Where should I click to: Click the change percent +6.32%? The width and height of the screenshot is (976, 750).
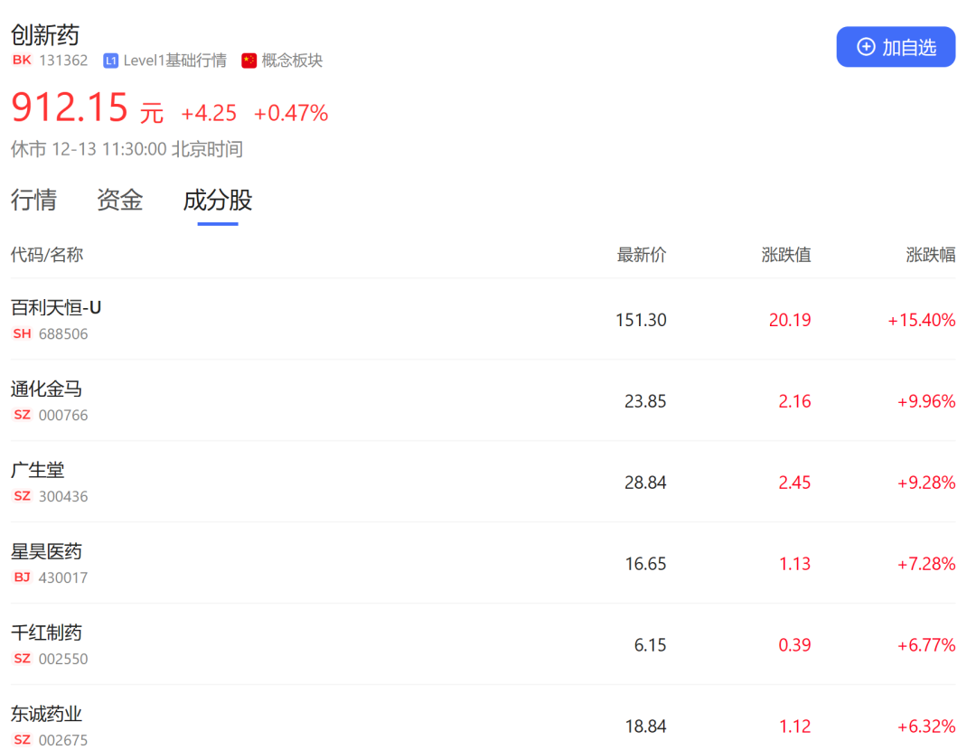click(x=926, y=727)
